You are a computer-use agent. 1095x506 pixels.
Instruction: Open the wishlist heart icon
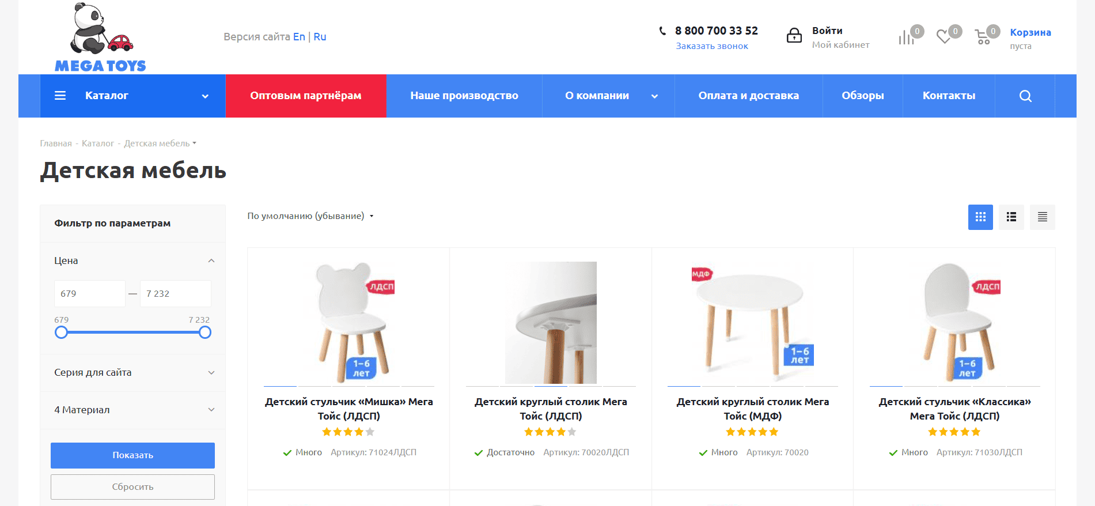pyautogui.click(x=944, y=37)
